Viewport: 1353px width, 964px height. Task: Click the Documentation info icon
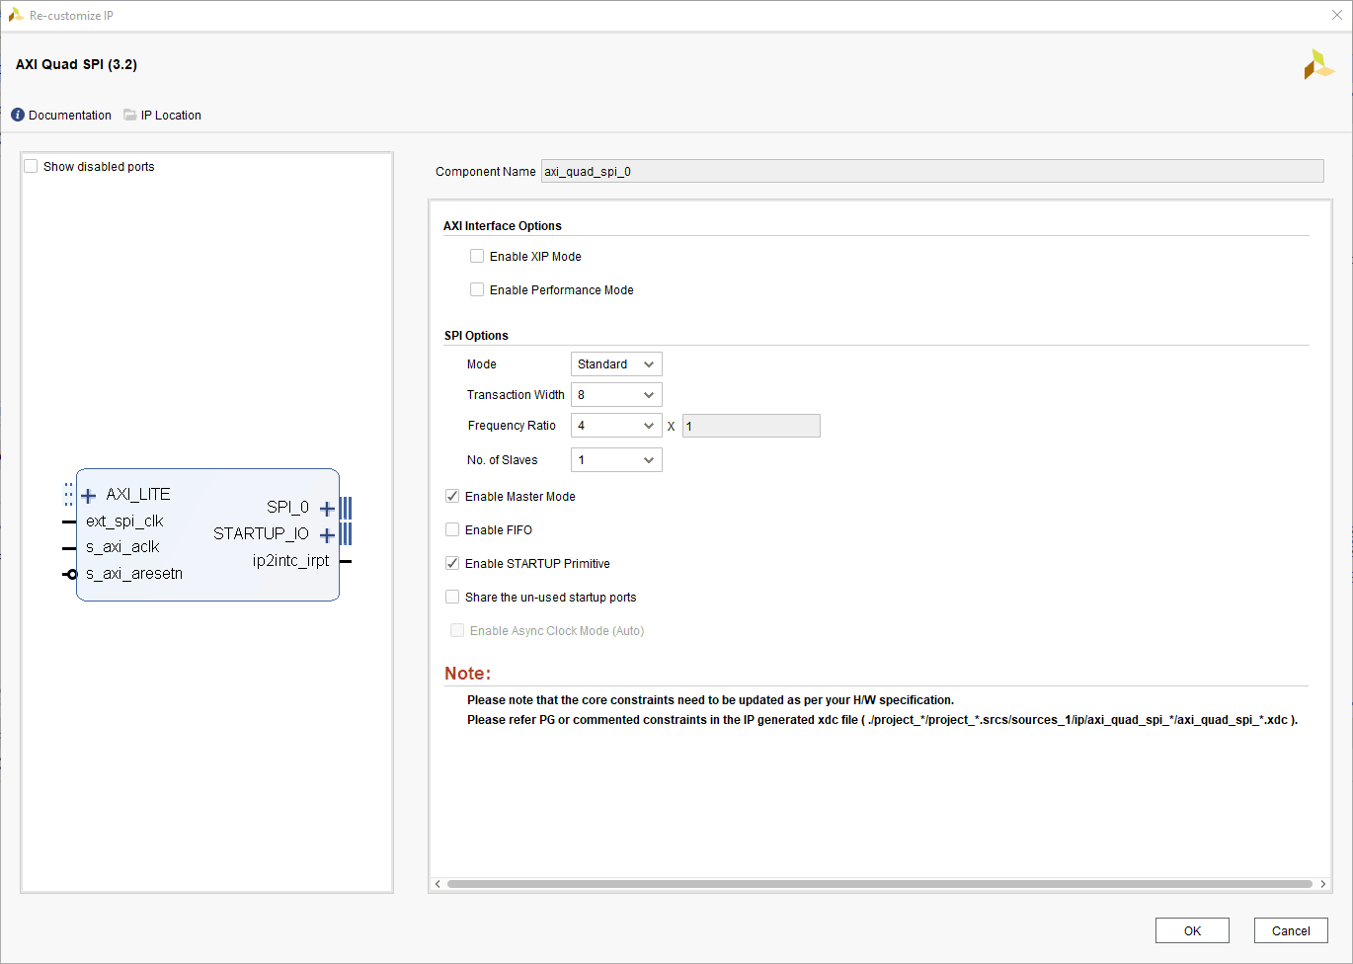click(x=18, y=116)
